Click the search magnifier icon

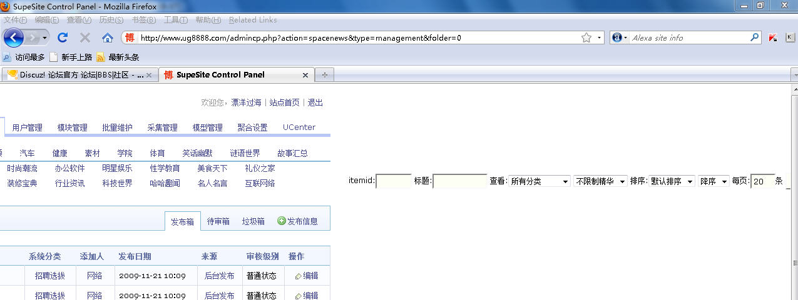[x=755, y=37]
